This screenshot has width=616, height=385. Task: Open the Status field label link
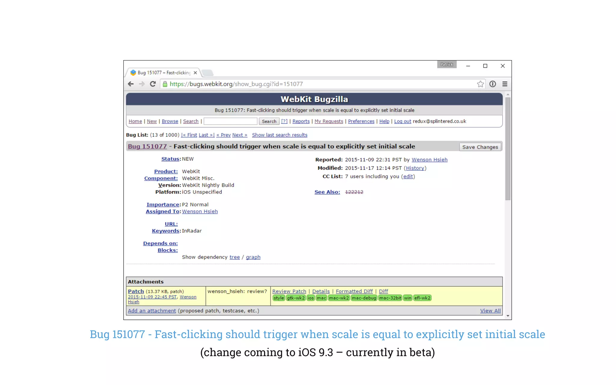click(170, 159)
